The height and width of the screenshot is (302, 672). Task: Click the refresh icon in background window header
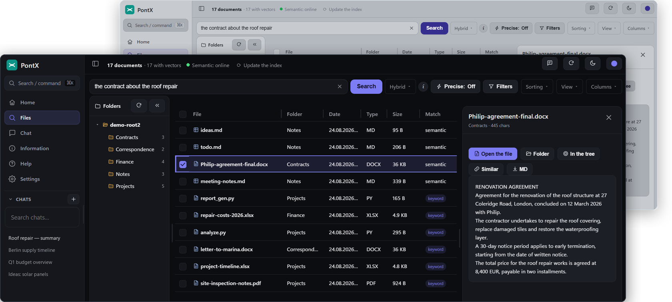click(x=610, y=8)
